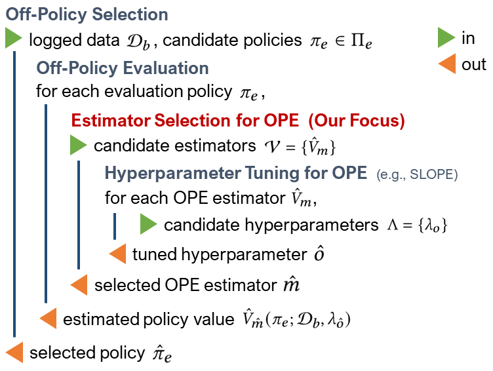
Task: Click the 'for each OPE estimator' text
Action: click(x=195, y=198)
